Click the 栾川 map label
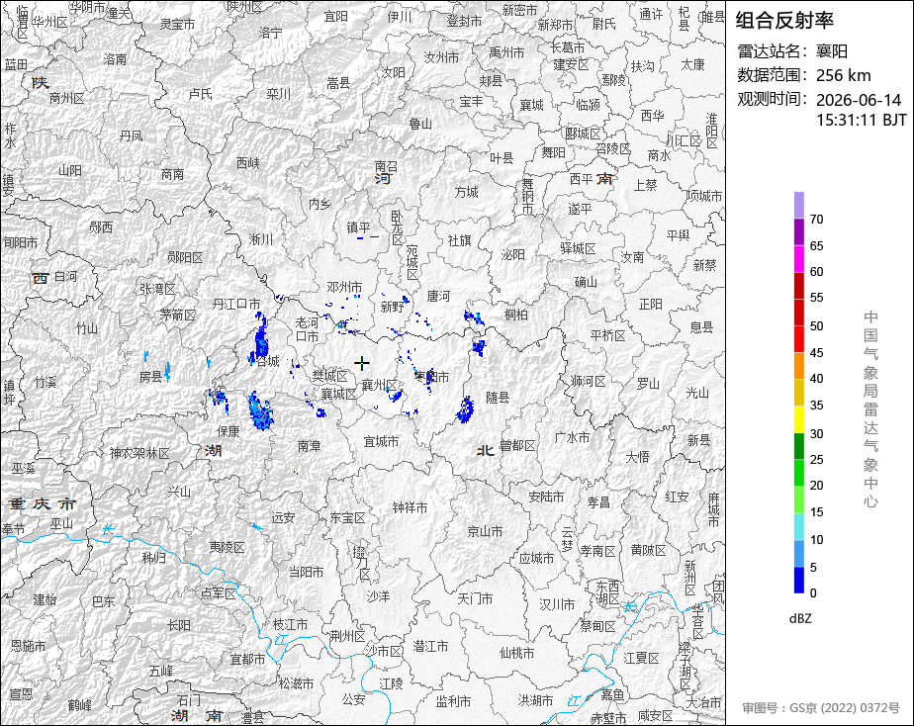 tap(278, 94)
